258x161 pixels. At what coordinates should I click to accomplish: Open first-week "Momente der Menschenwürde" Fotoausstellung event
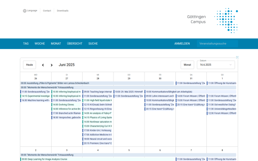coord(128,88)
